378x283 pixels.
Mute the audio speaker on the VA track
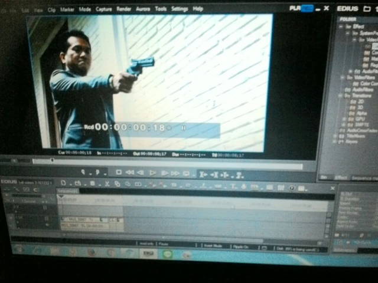coord(47,225)
